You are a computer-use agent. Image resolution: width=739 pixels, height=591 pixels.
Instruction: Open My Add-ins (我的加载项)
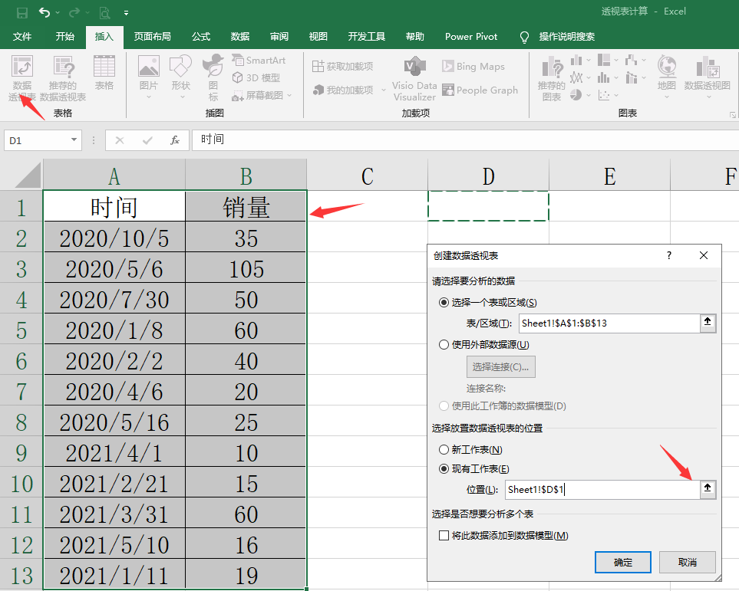tap(344, 90)
